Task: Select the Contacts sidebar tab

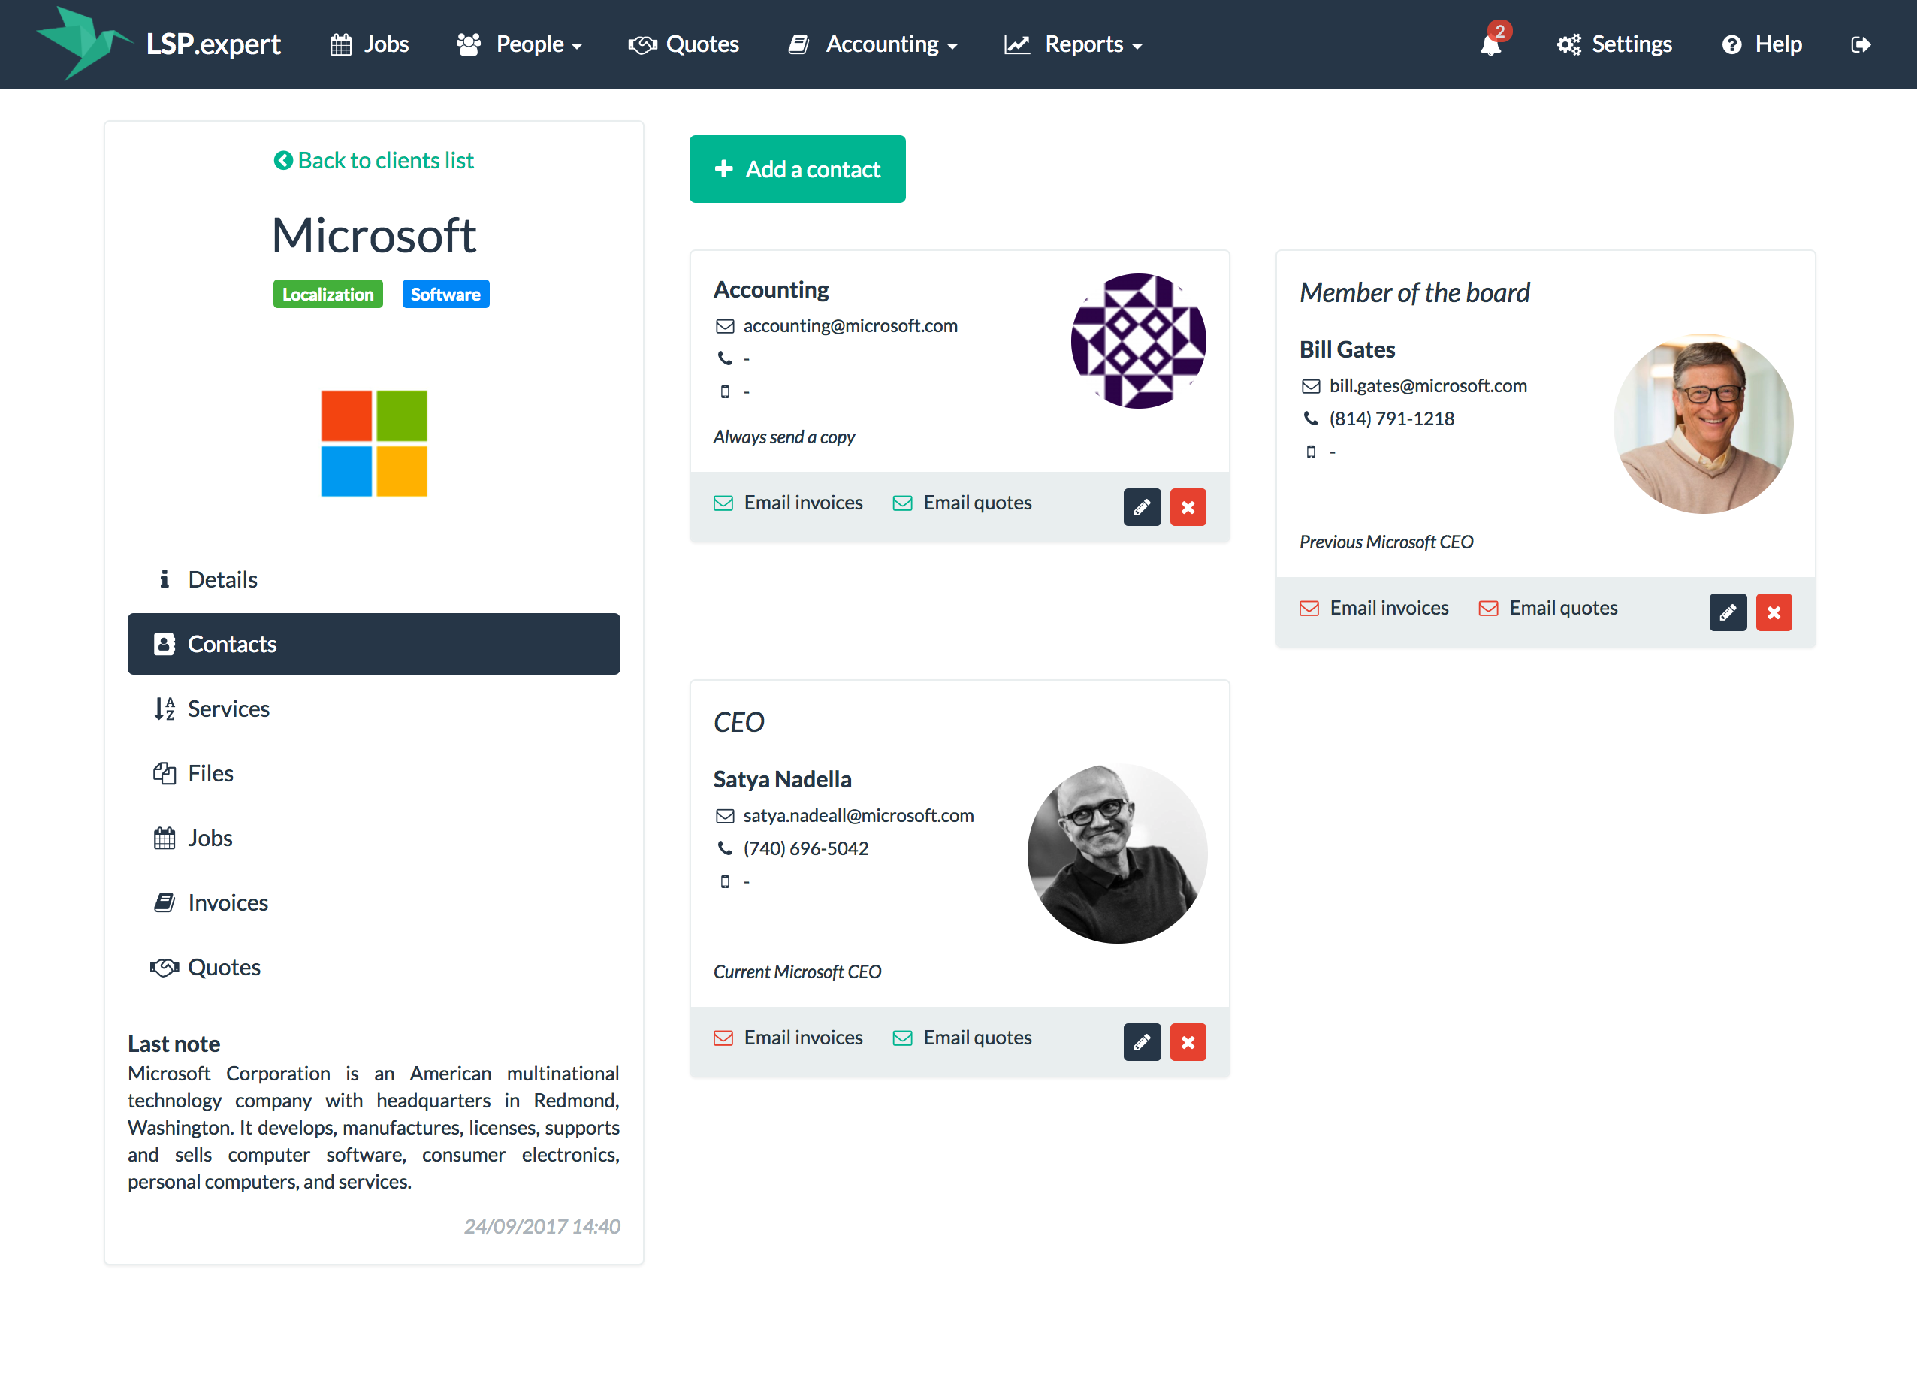Action: tap(373, 644)
